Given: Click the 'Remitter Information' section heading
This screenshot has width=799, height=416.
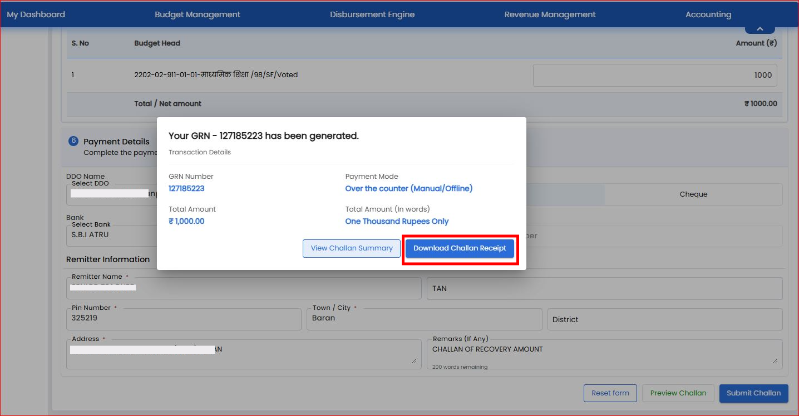Looking at the screenshot, I should [x=108, y=259].
